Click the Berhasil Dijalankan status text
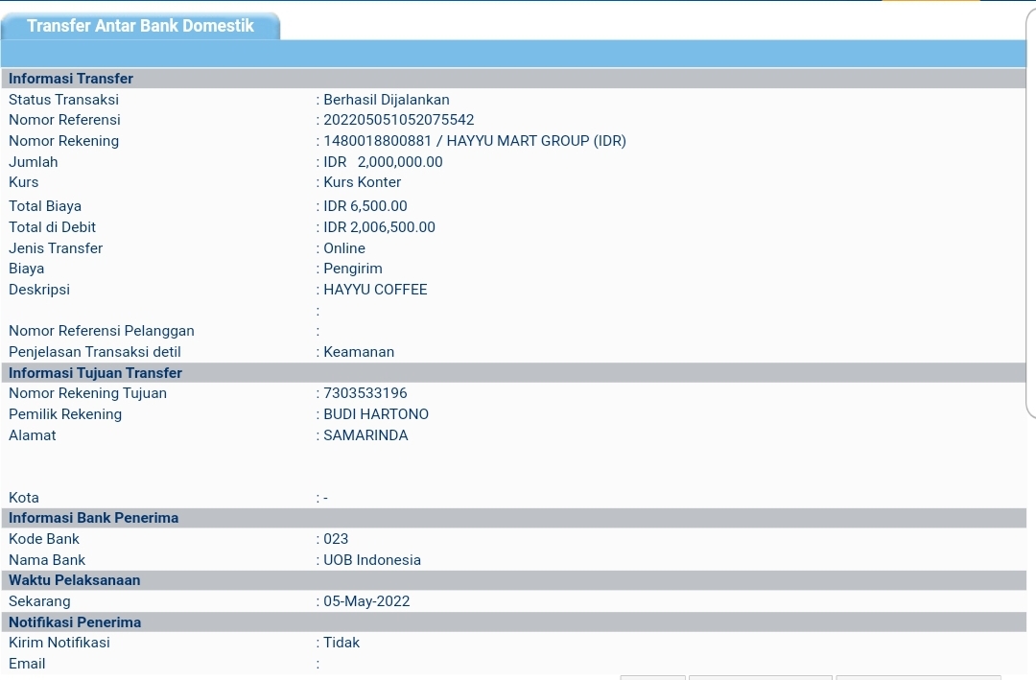Image resolution: width=1036 pixels, height=680 pixels. click(386, 100)
